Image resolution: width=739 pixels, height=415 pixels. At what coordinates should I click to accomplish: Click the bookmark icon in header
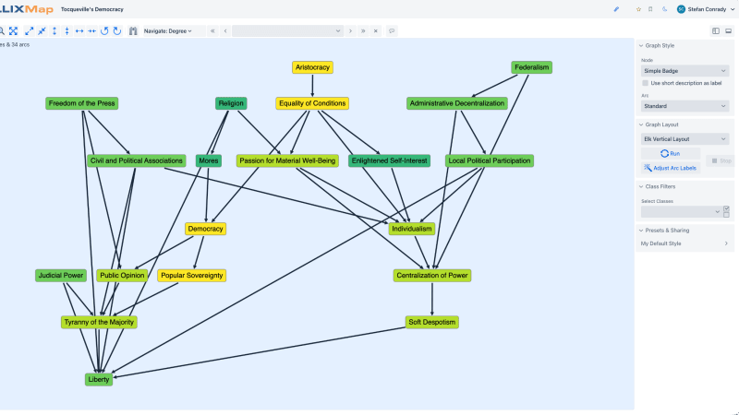[650, 9]
